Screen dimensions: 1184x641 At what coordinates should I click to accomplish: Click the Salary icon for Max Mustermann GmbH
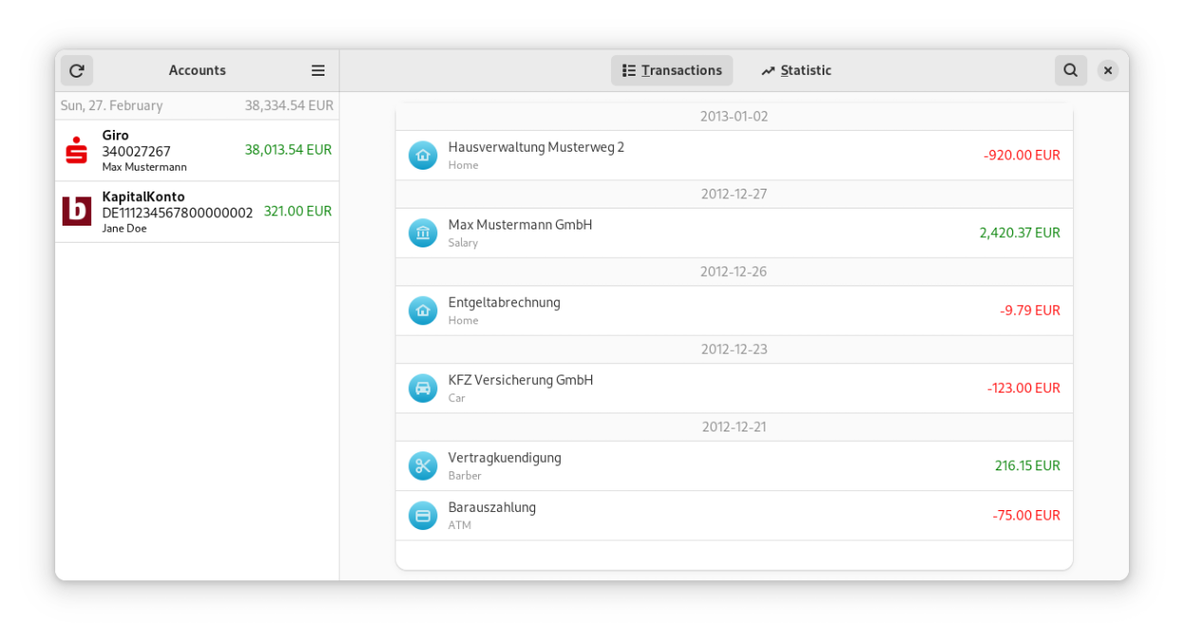(423, 233)
